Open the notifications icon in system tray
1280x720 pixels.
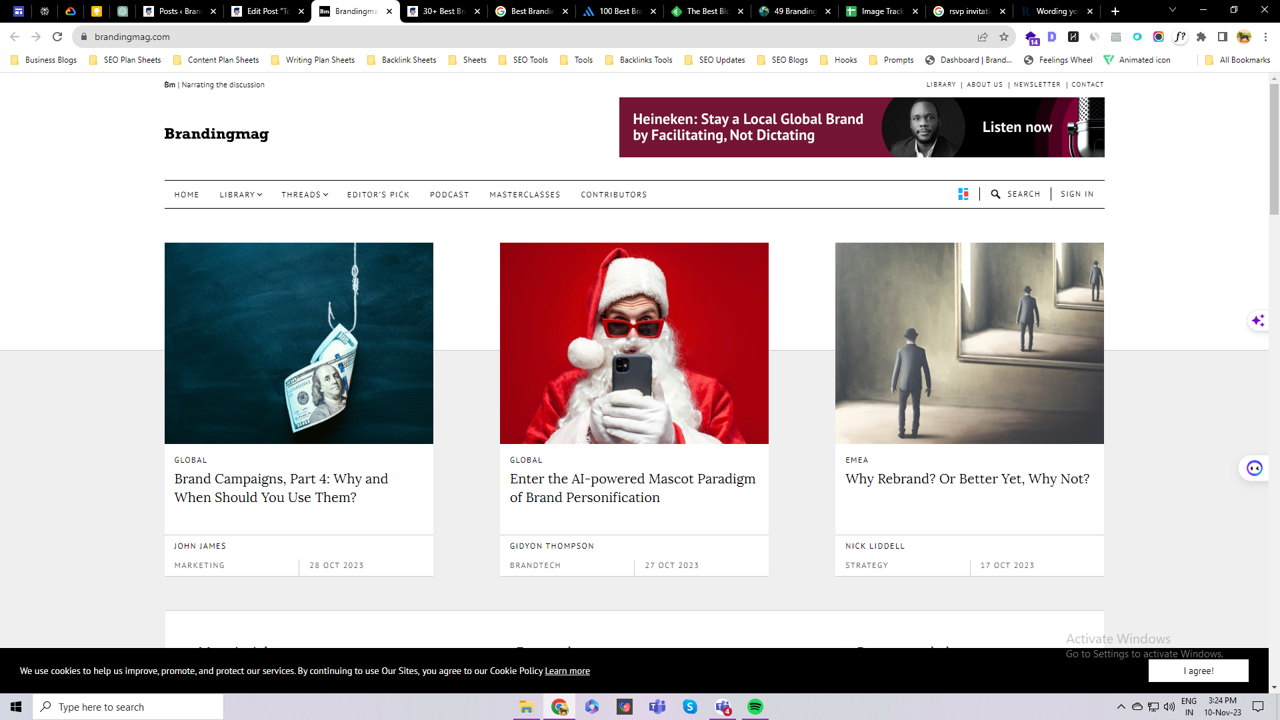[x=1258, y=707]
